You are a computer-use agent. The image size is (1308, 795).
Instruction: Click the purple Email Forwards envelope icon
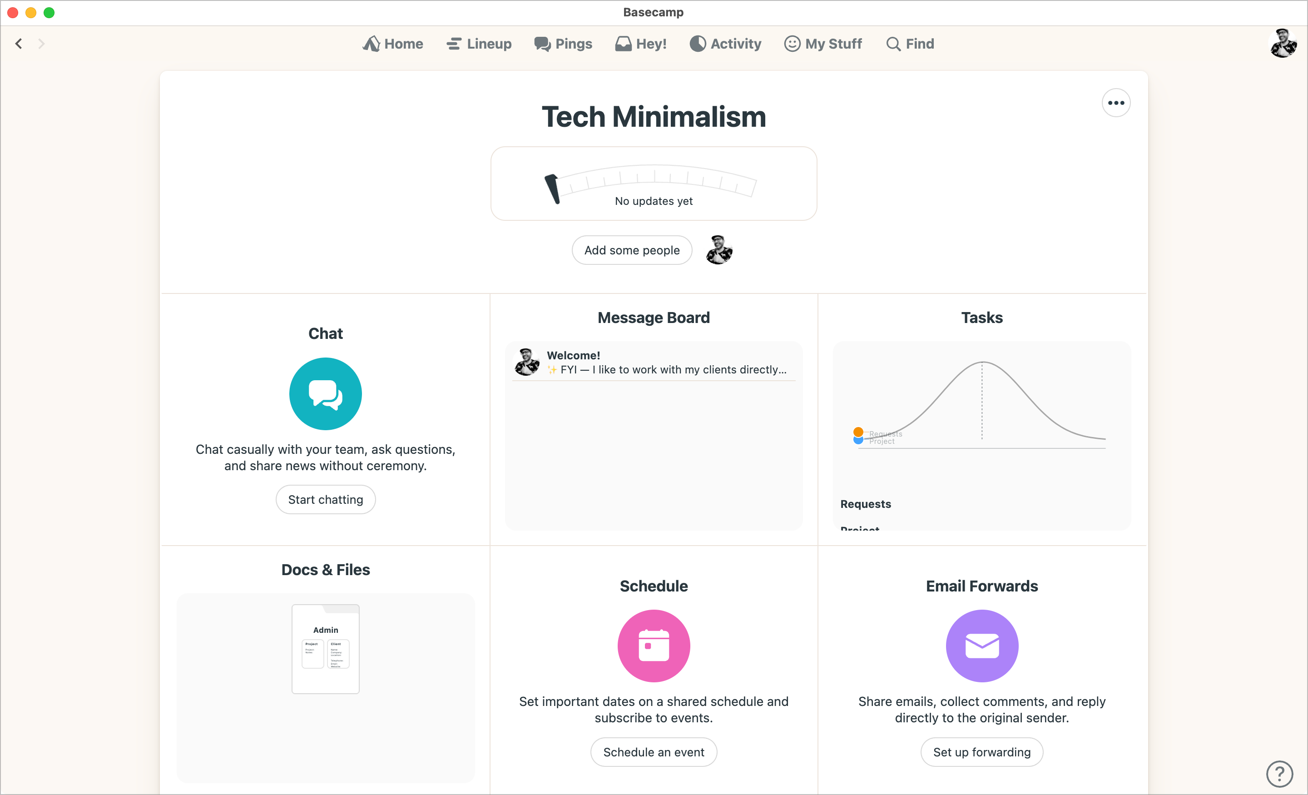click(x=981, y=646)
